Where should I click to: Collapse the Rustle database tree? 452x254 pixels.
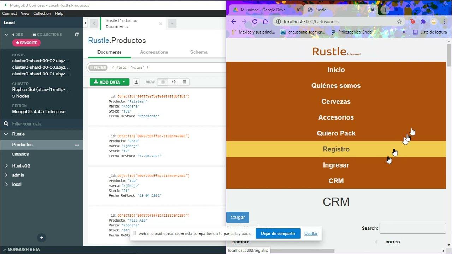[6, 134]
